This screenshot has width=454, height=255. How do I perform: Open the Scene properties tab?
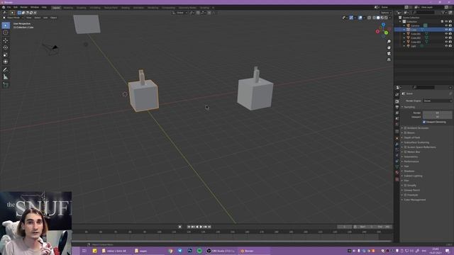point(397,118)
